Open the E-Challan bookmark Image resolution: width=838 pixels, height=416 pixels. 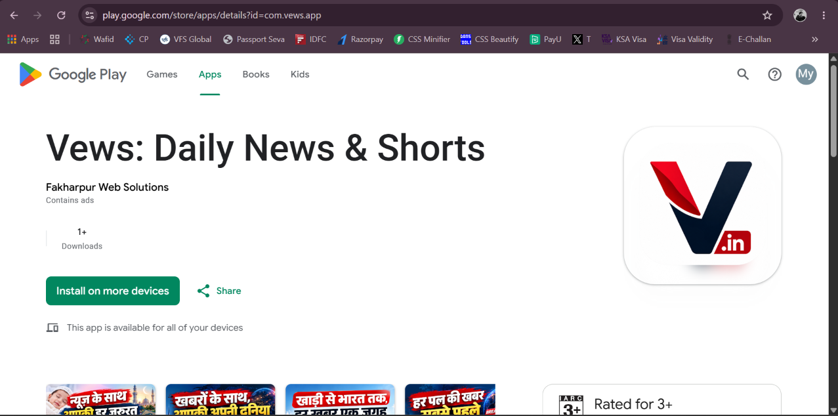(747, 39)
